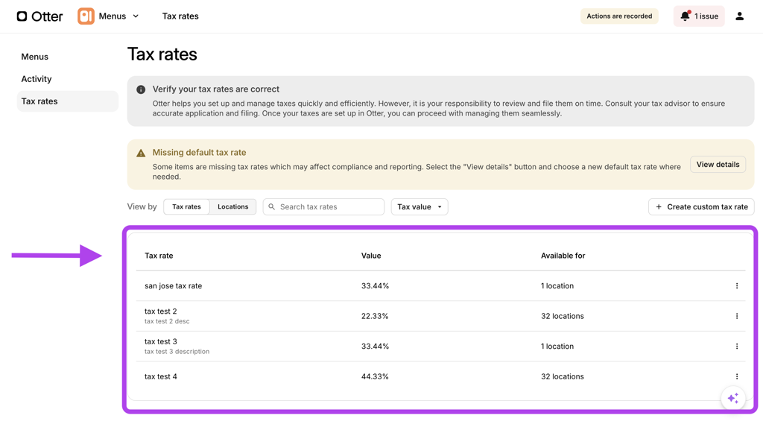Open the three-dot menu for tax test 4

tap(737, 376)
